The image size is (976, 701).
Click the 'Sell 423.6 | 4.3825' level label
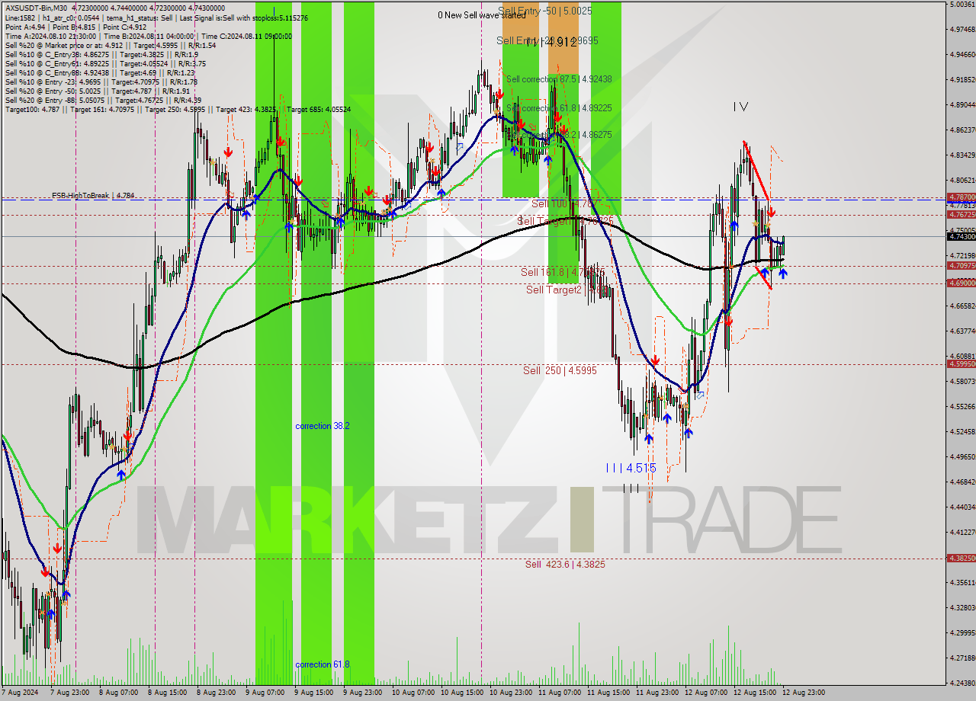(x=565, y=565)
